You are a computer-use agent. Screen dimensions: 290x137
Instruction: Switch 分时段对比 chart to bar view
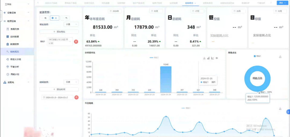(x=208, y=58)
